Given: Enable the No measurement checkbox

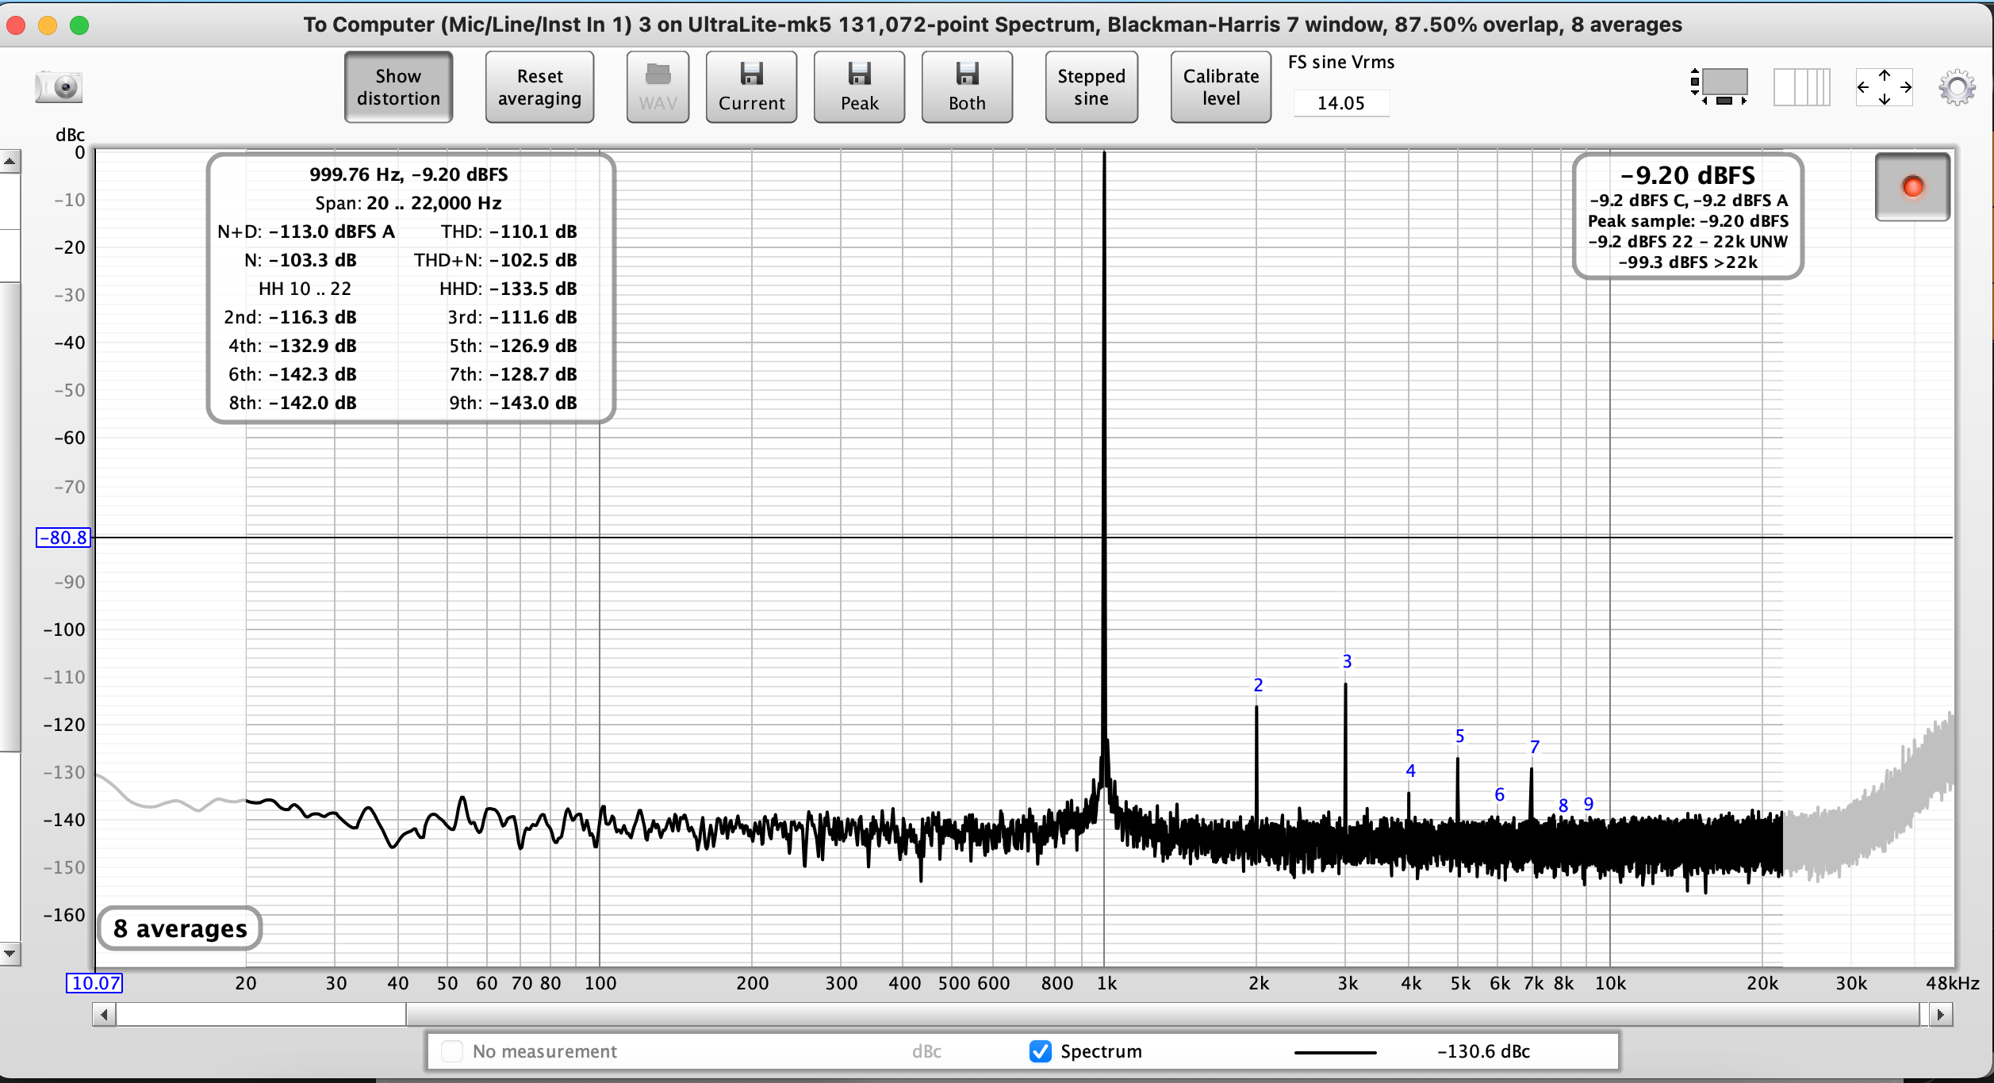Looking at the screenshot, I should coord(452,1051).
